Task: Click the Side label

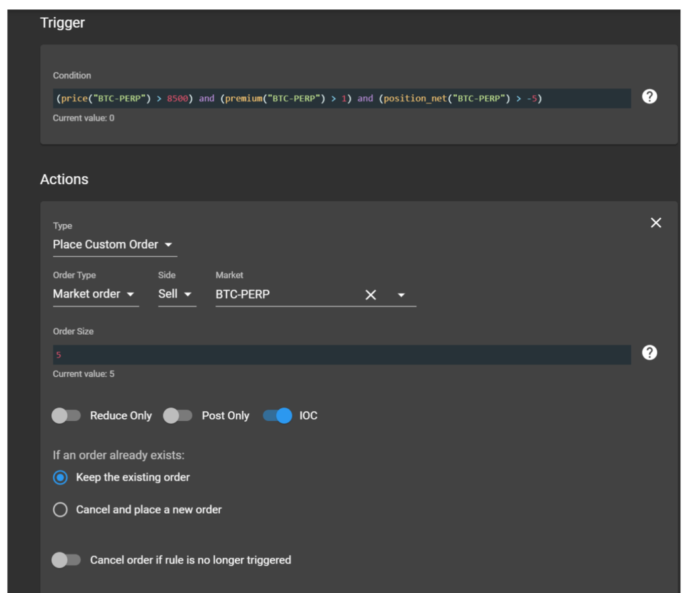Action: click(x=167, y=275)
